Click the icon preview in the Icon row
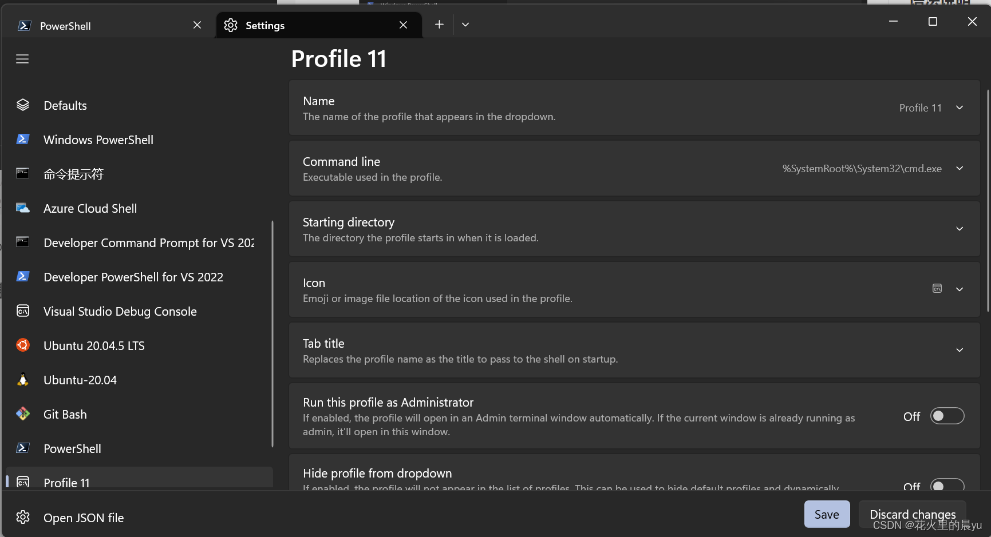The image size is (991, 537). pos(937,289)
